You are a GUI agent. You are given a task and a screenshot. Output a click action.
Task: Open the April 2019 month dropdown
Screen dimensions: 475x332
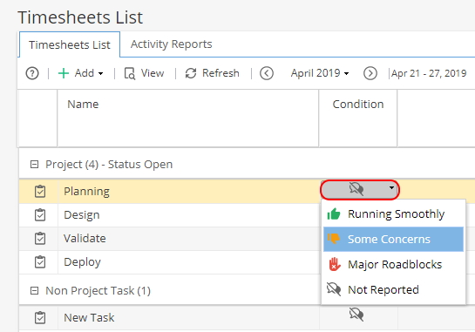click(x=320, y=73)
